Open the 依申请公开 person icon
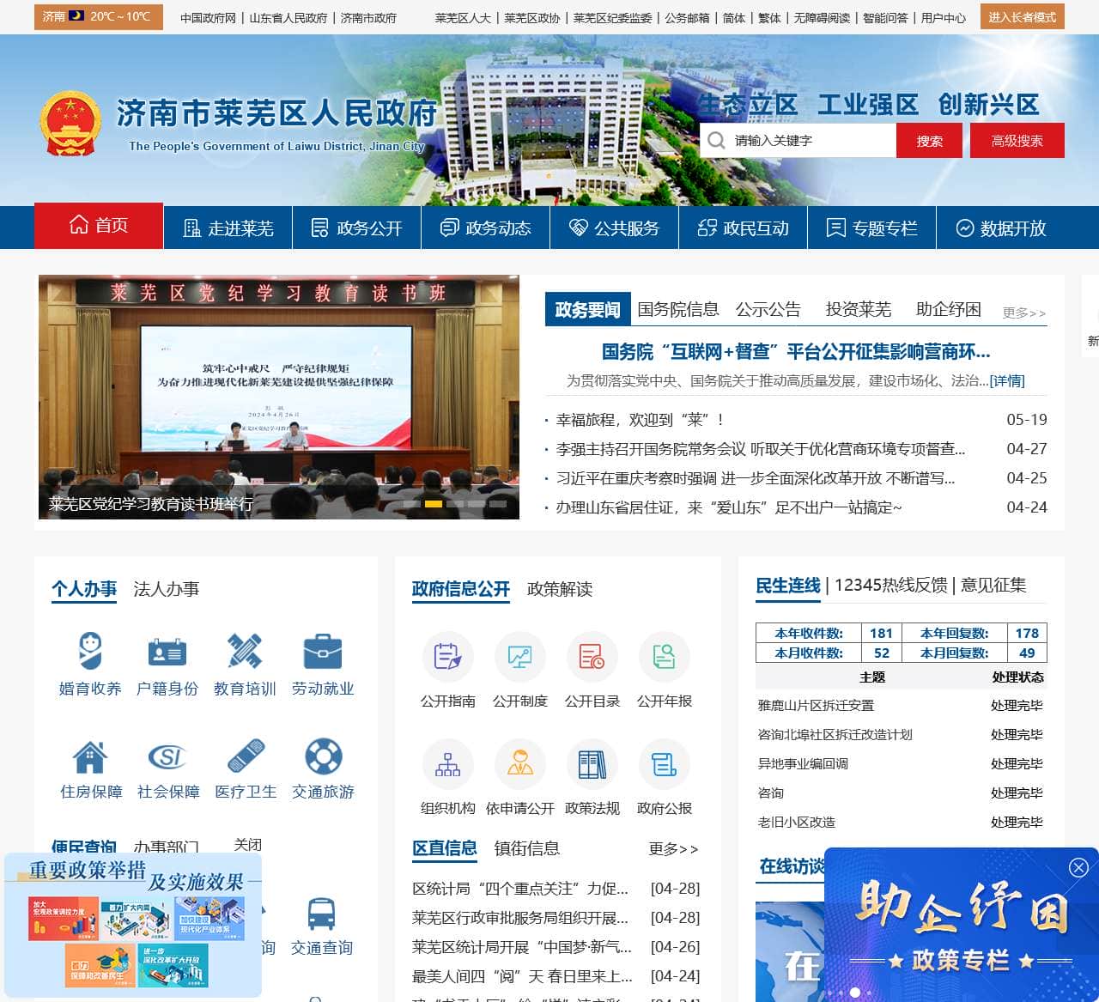This screenshot has width=1099, height=1002. tap(520, 763)
